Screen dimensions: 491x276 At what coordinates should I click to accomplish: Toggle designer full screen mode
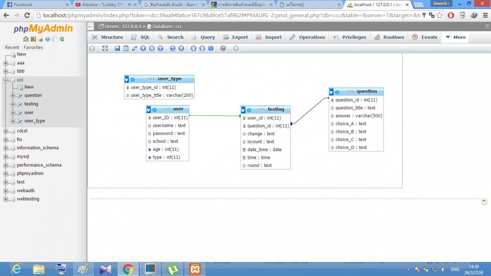click(105, 48)
